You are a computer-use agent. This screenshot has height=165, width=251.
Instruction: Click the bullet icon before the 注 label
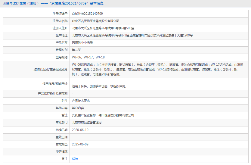63,159
